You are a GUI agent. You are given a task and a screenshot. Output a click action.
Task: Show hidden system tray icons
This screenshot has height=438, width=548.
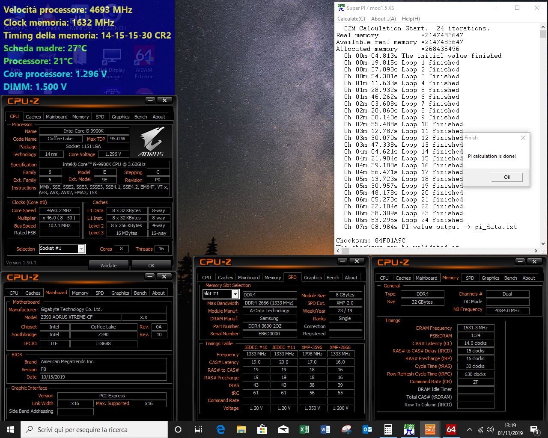[x=470, y=429]
